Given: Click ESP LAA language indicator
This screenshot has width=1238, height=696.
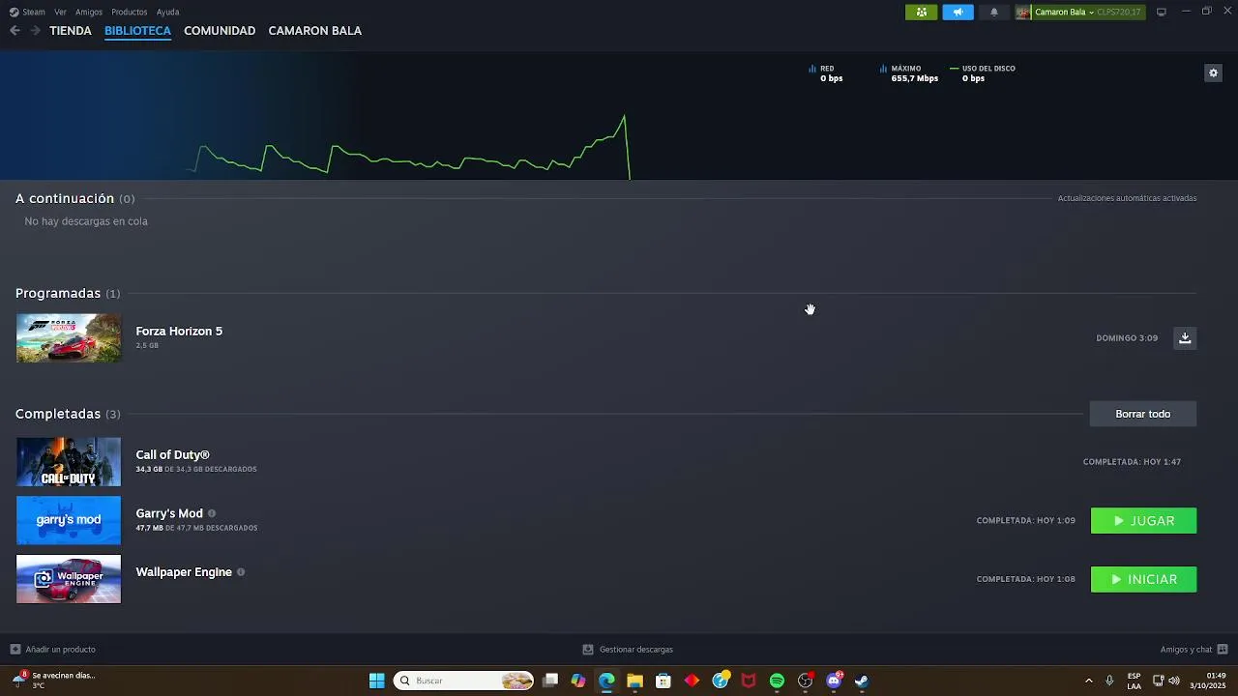Looking at the screenshot, I should 1134,681.
